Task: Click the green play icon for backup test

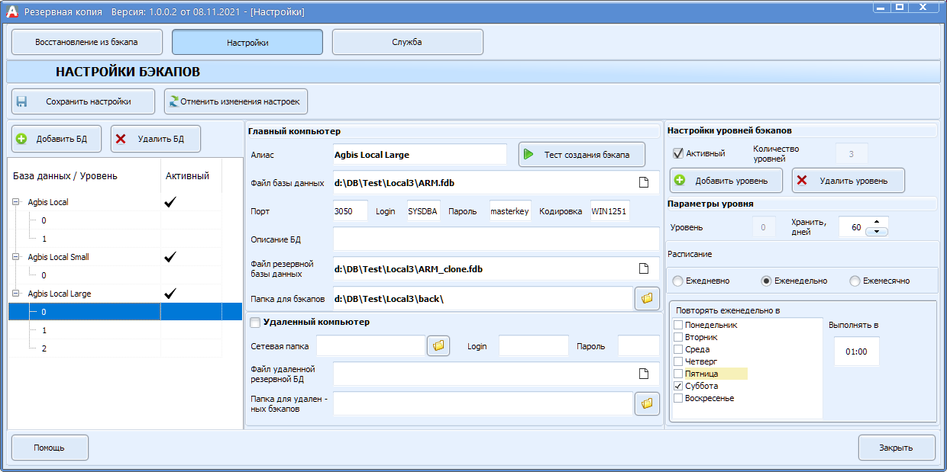Action: click(x=528, y=154)
